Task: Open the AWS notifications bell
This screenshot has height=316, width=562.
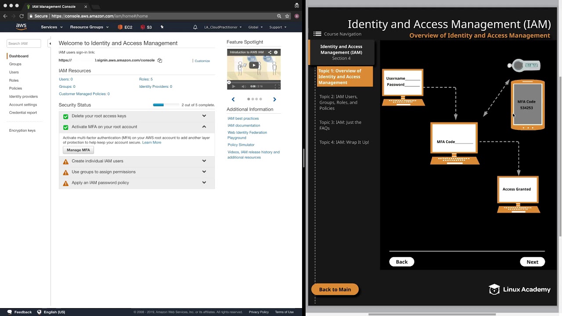Action: tap(195, 27)
